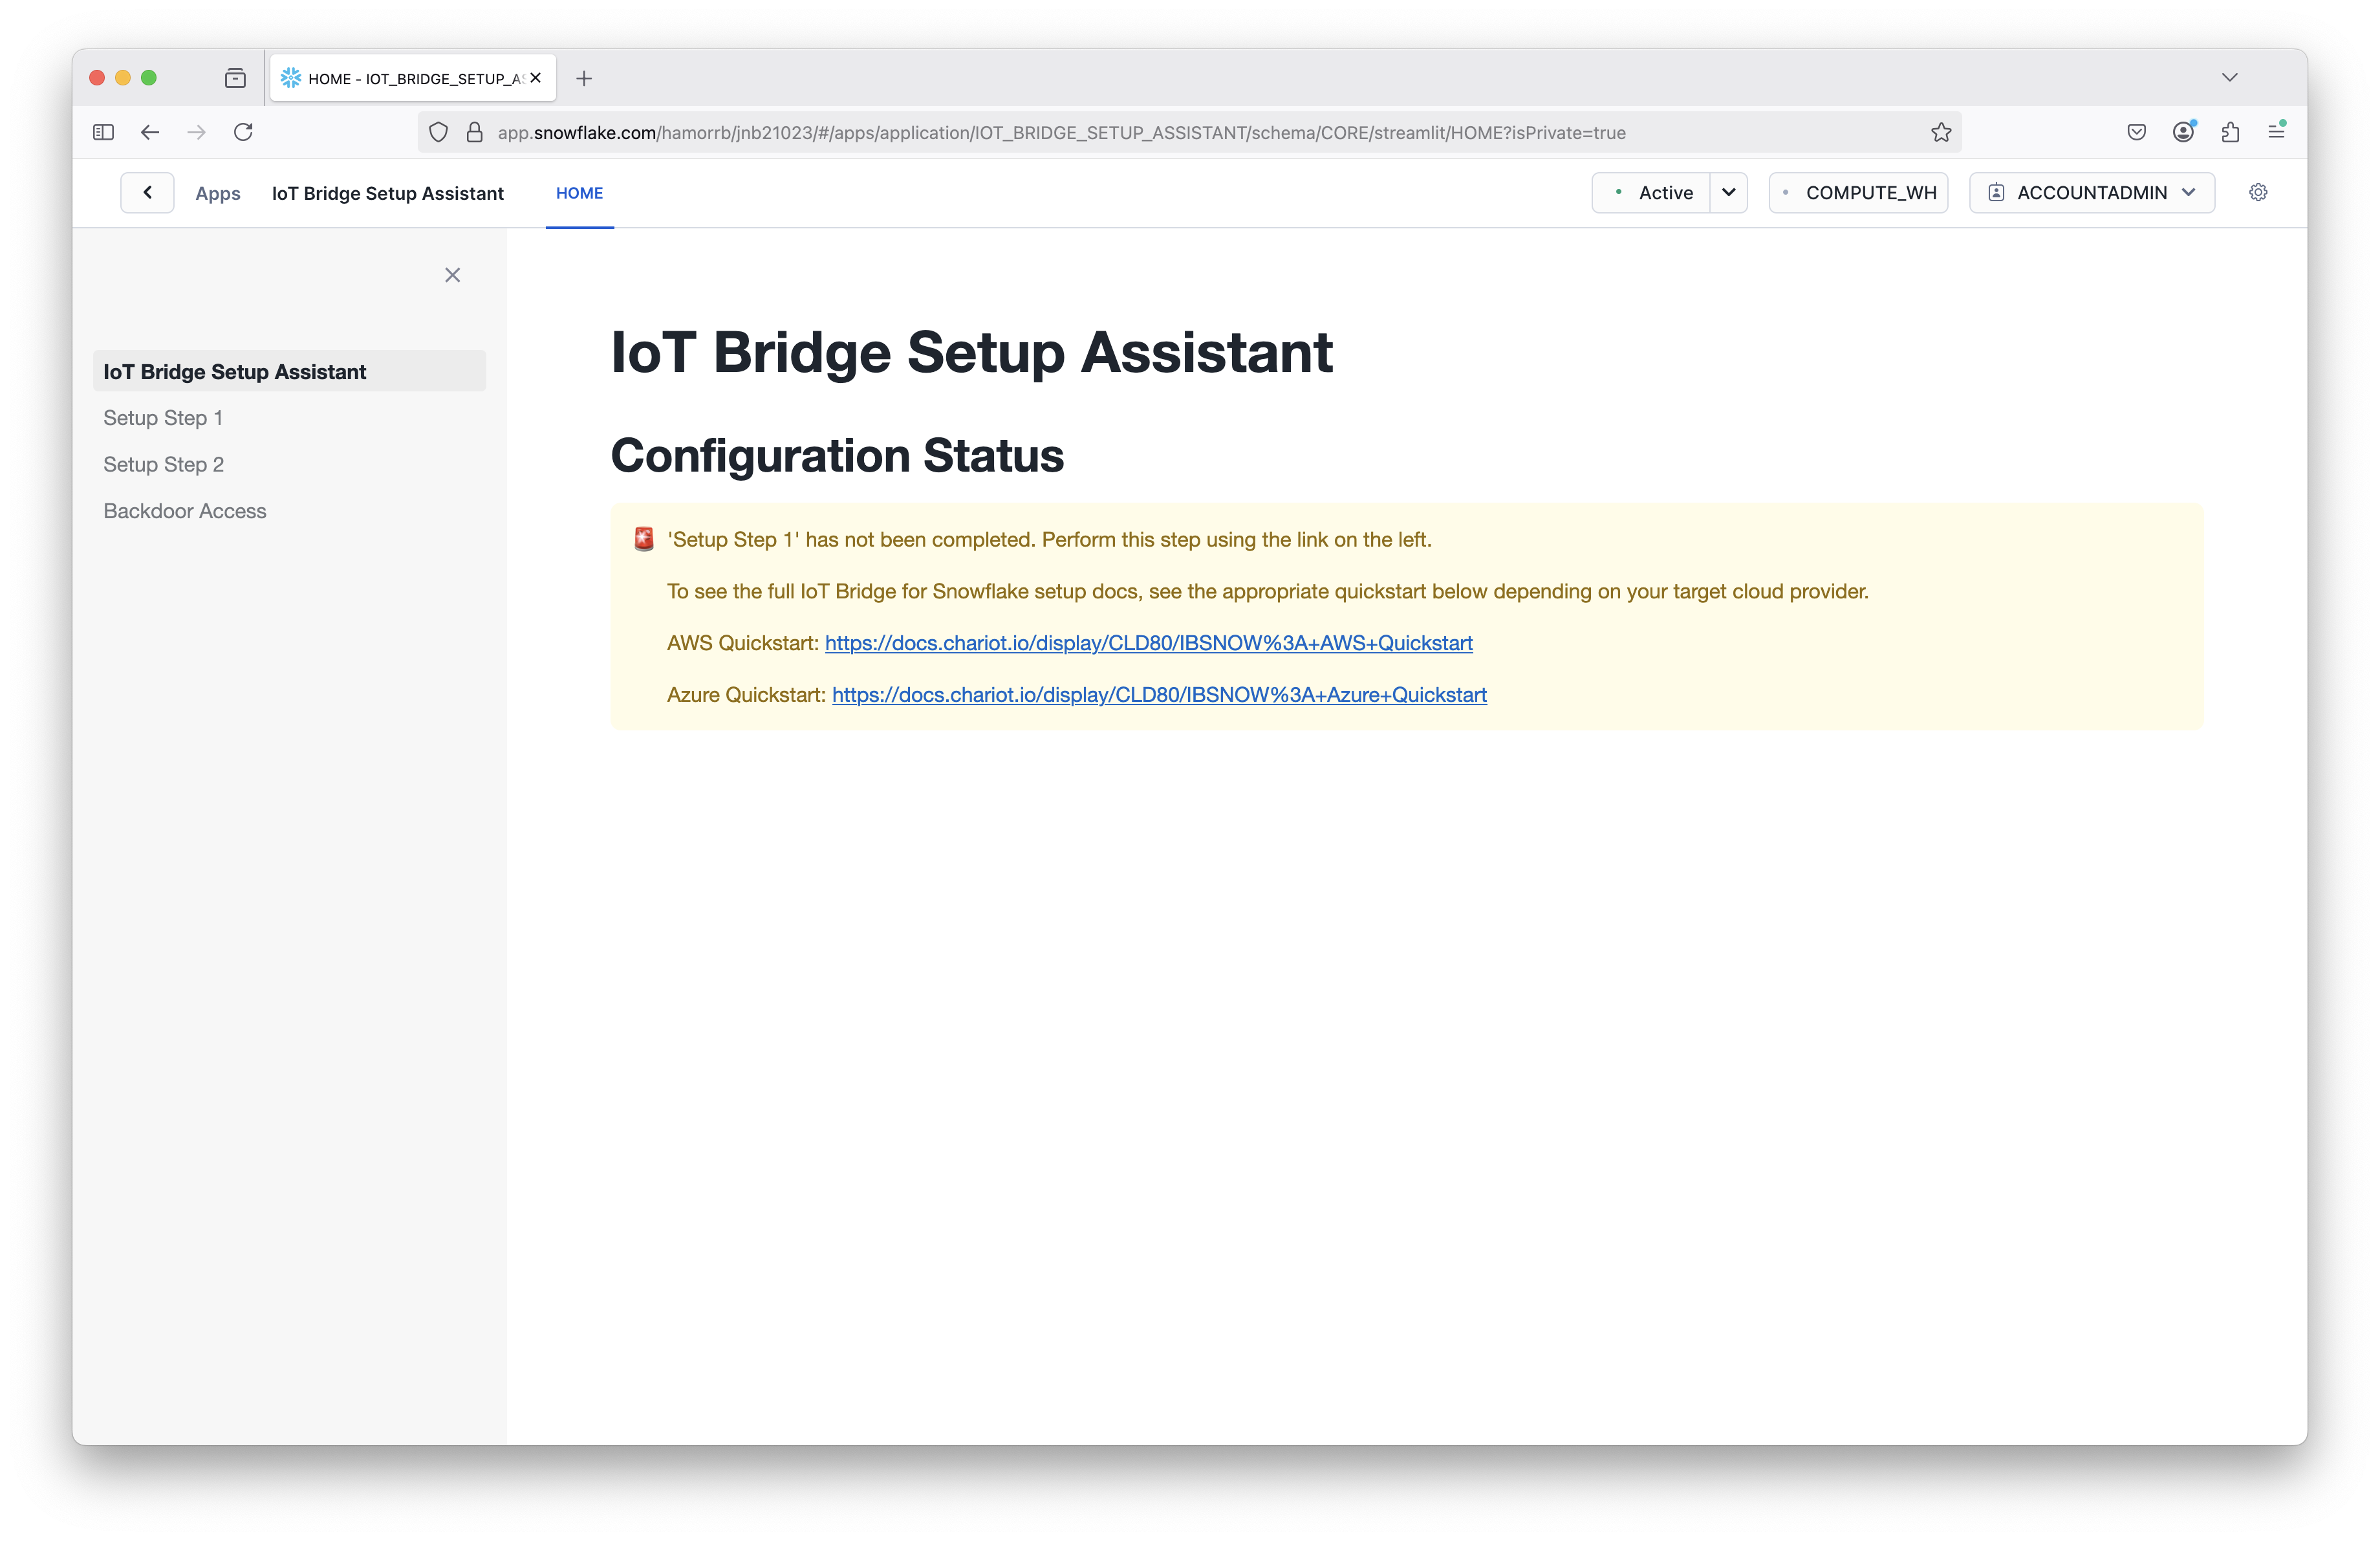Open the extensions puzzle icon
Screen dimensions: 2380x1541
point(2230,132)
